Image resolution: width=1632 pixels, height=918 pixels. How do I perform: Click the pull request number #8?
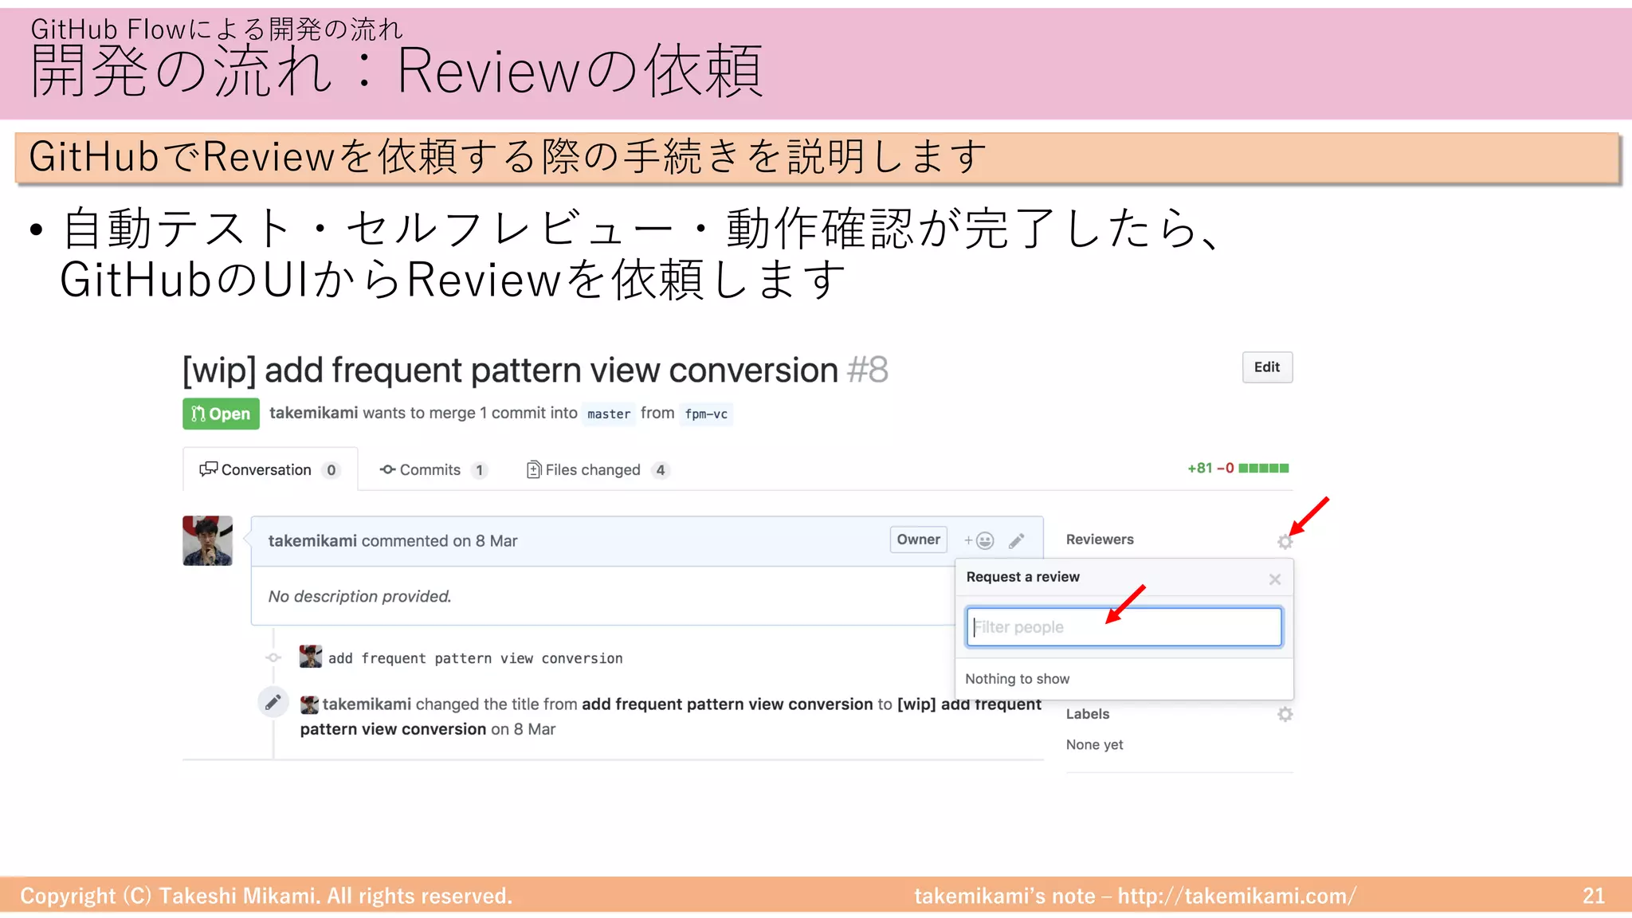pyautogui.click(x=868, y=370)
